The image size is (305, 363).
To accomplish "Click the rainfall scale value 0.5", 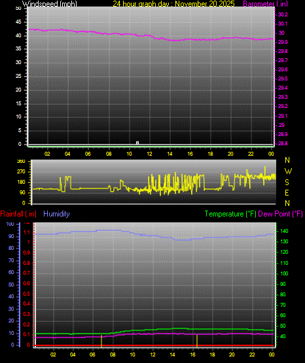I will pyautogui.click(x=27, y=294).
